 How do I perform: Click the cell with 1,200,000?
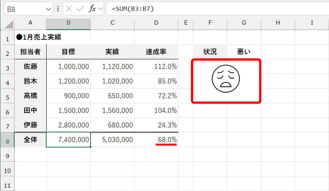pyautogui.click(x=69, y=81)
